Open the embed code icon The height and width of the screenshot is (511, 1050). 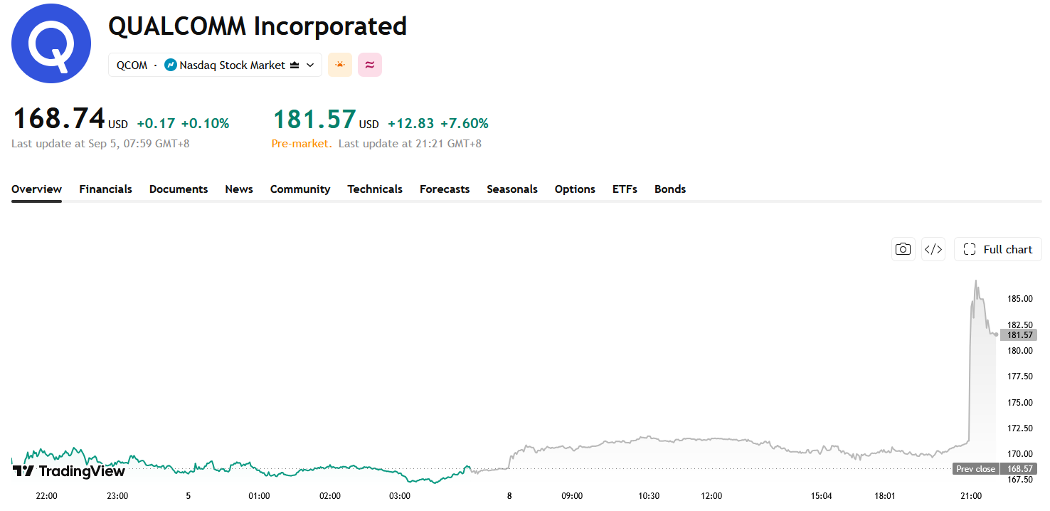(x=933, y=249)
